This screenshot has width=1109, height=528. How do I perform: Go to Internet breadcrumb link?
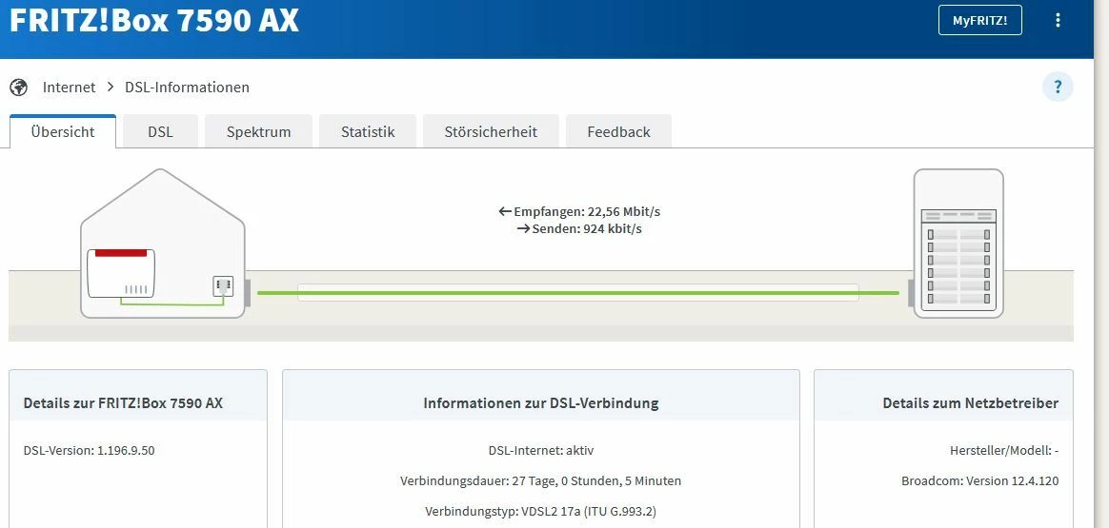click(x=69, y=88)
